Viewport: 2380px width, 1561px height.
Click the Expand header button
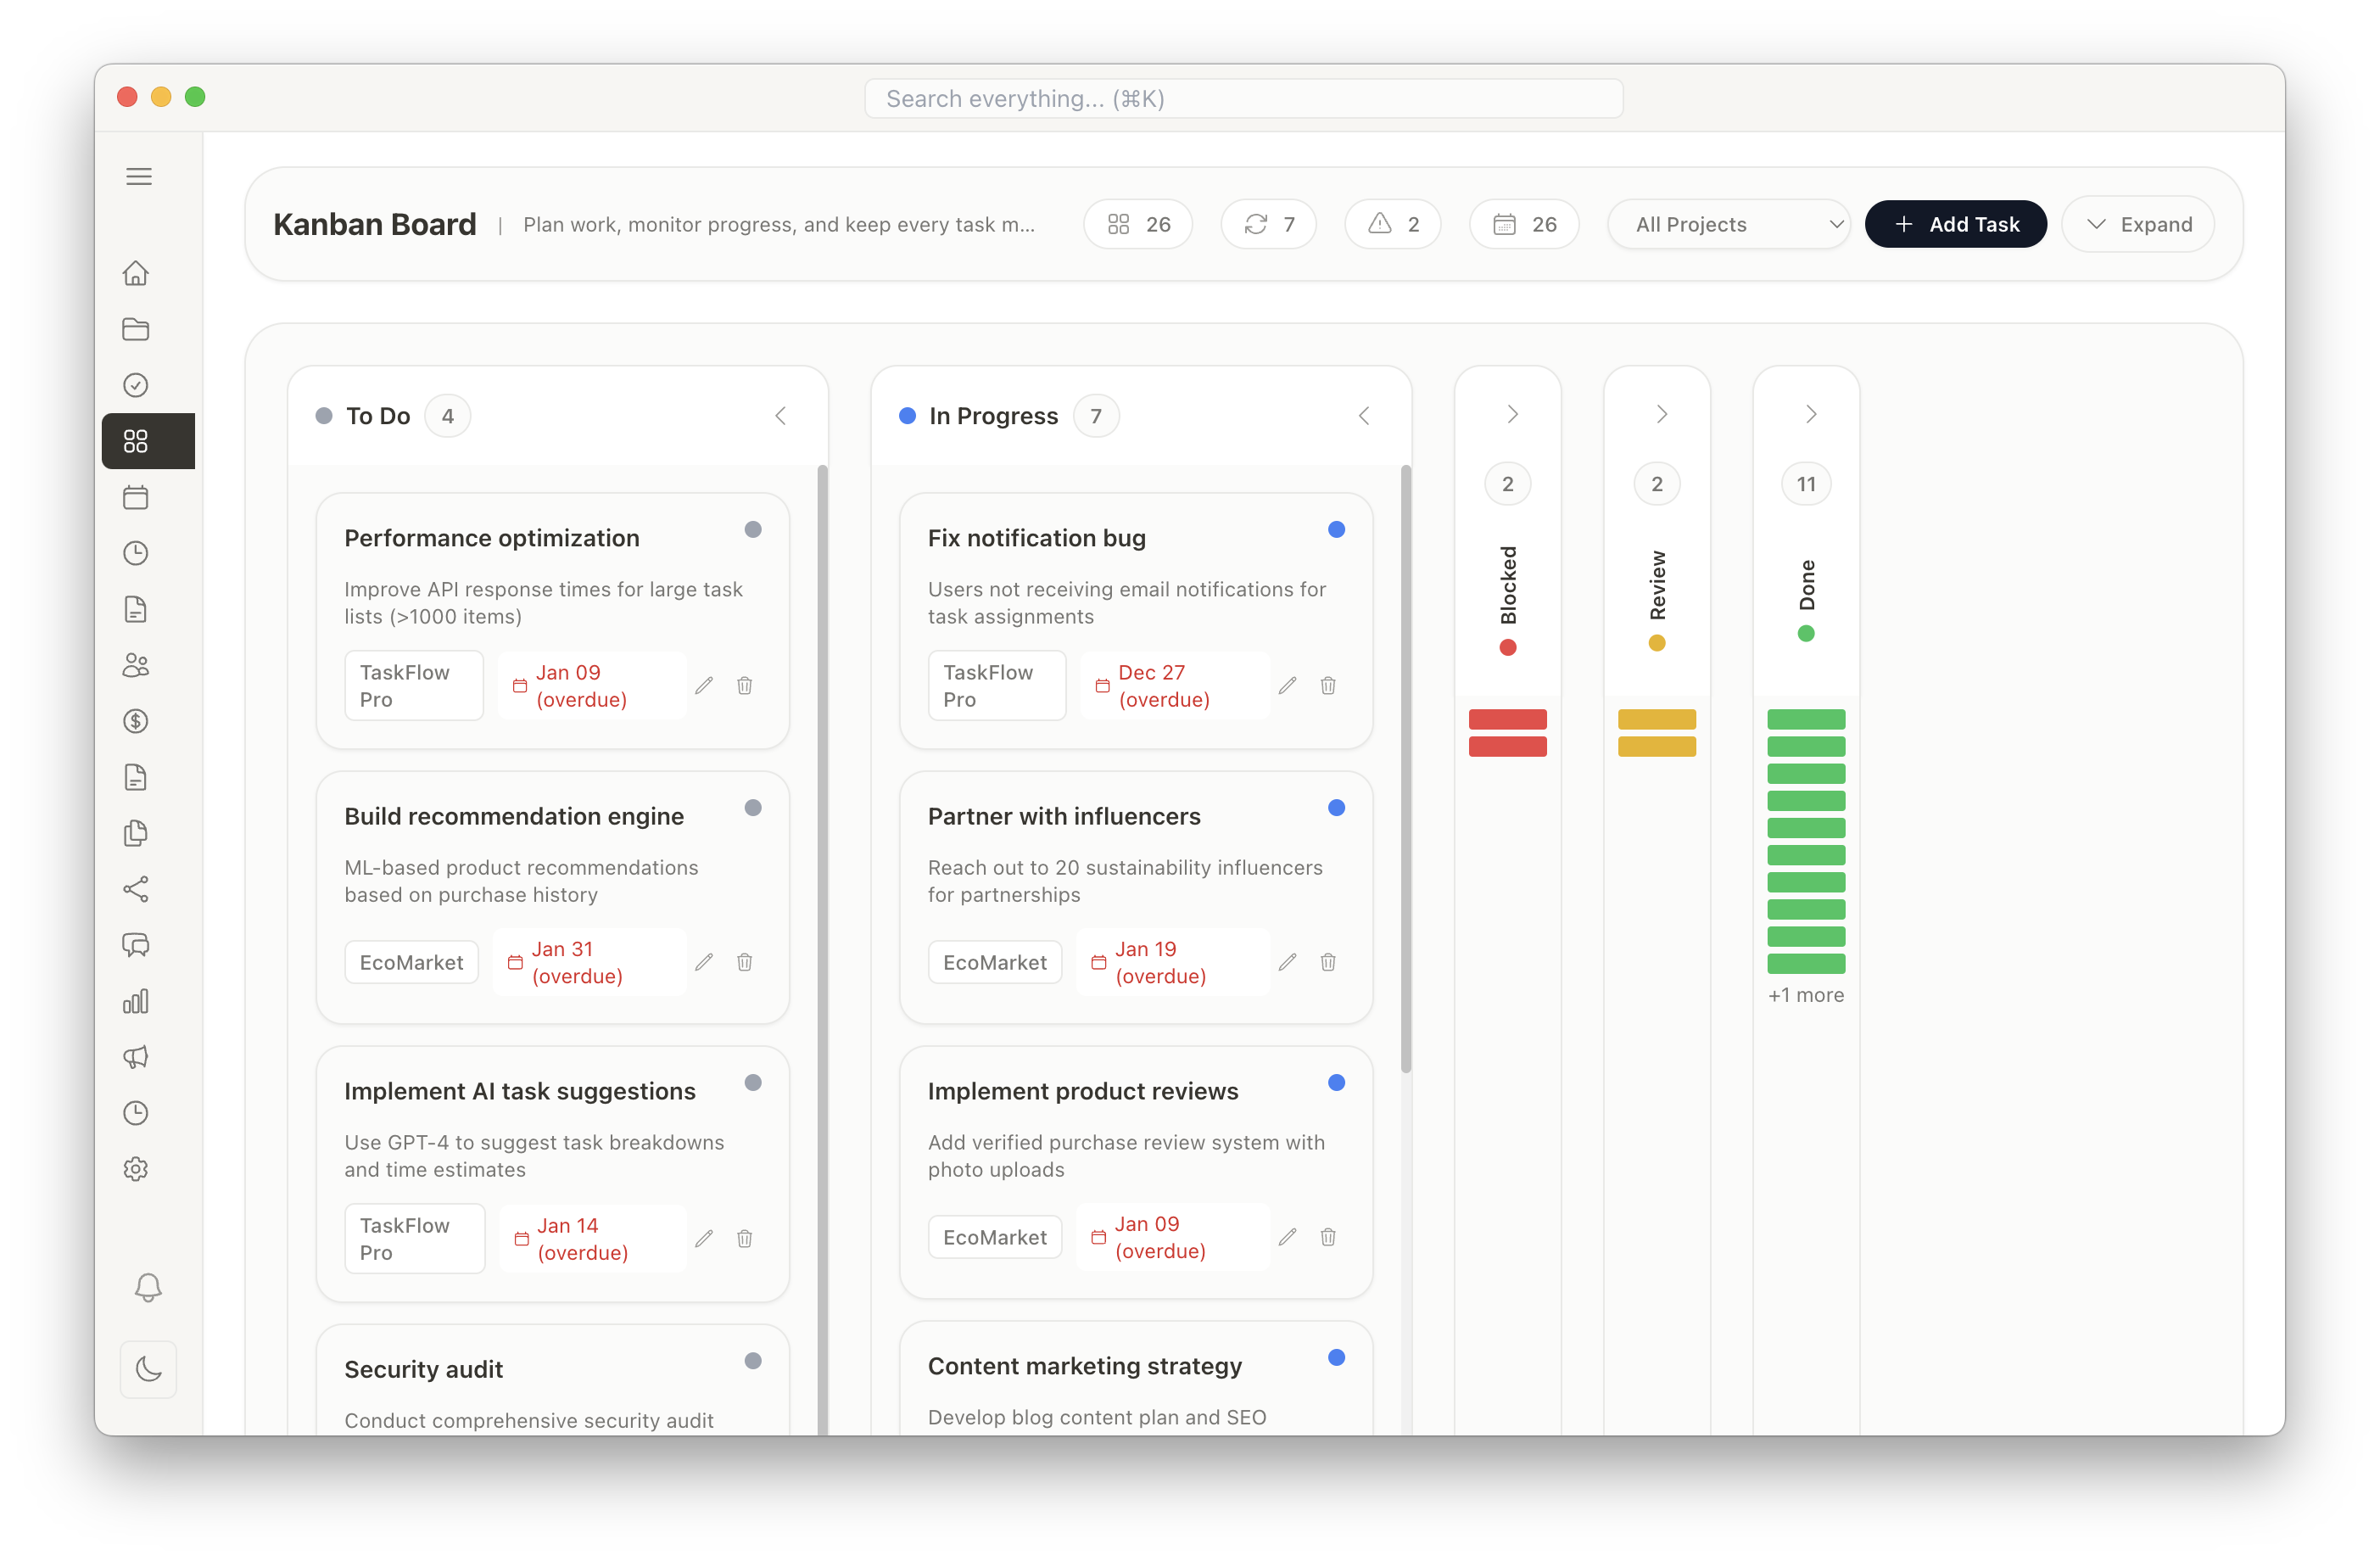tap(2138, 224)
